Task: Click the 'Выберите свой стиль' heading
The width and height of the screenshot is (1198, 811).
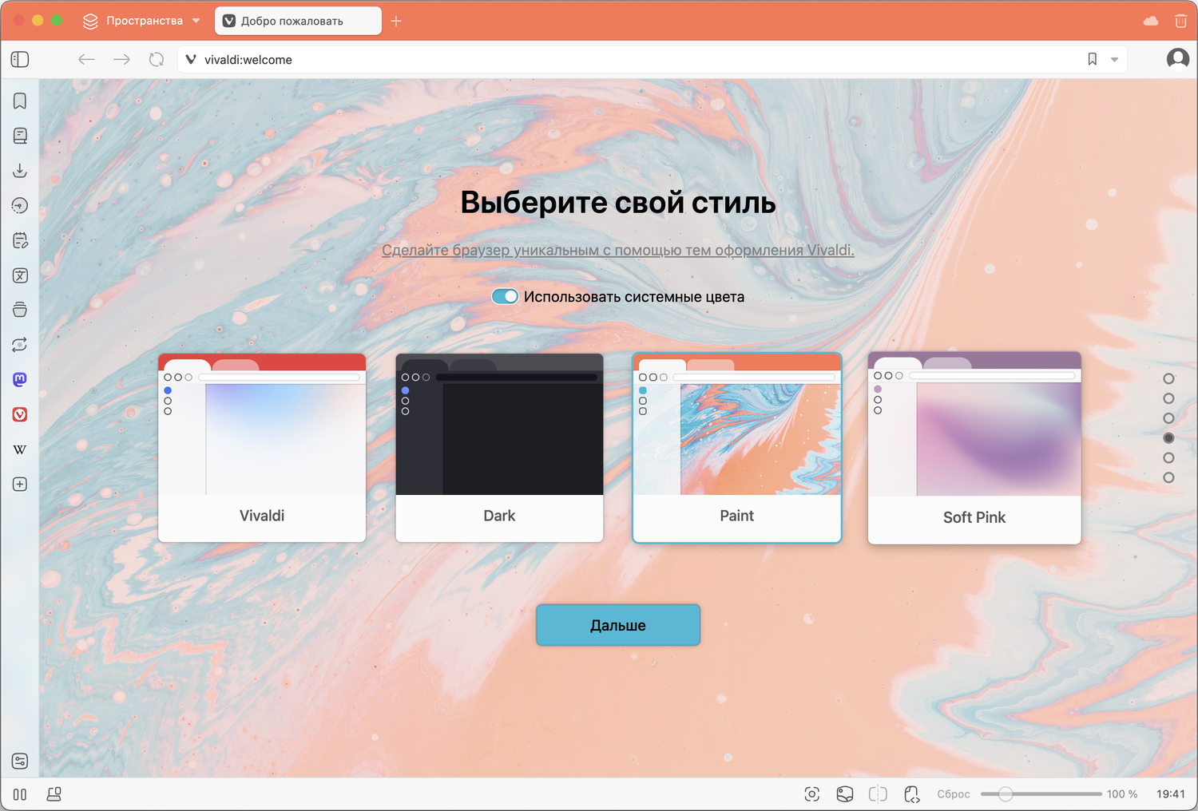Action: tap(618, 202)
